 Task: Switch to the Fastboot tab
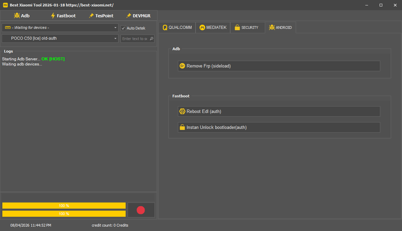tap(63, 16)
